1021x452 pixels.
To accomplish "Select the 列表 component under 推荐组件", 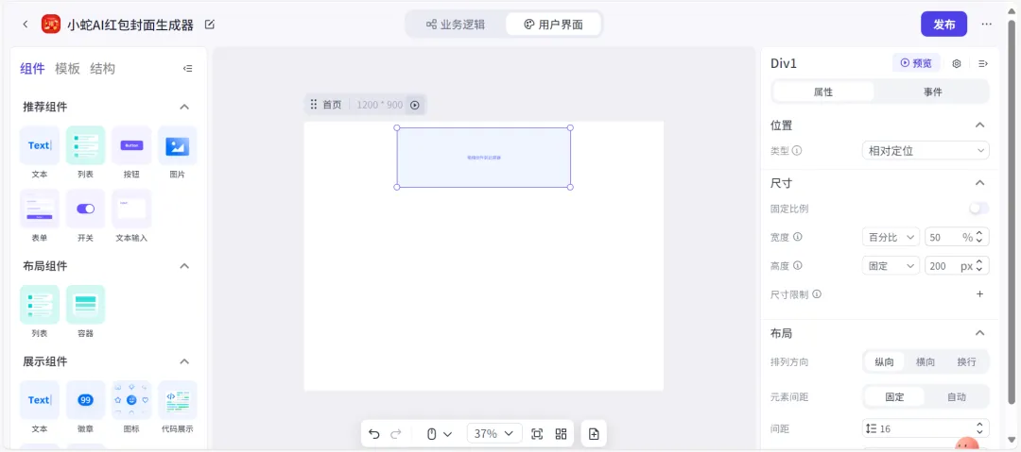I will pyautogui.click(x=85, y=145).
